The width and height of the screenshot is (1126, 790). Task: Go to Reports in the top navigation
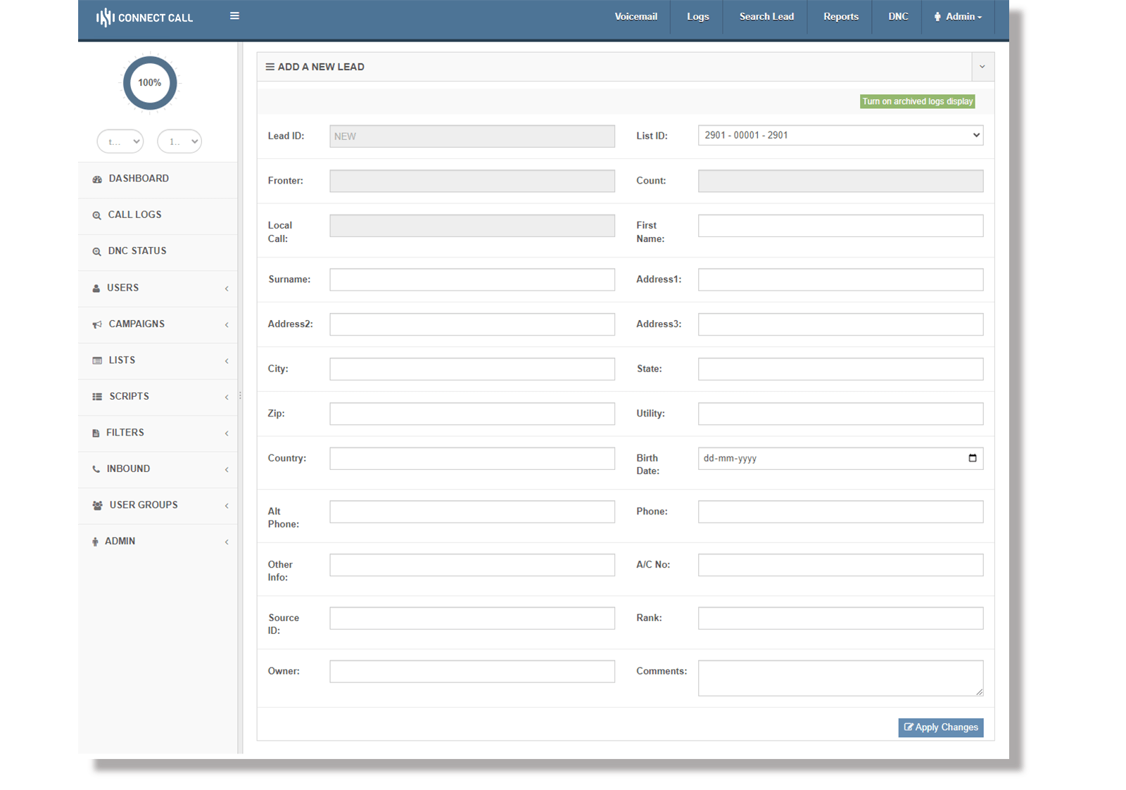840,17
